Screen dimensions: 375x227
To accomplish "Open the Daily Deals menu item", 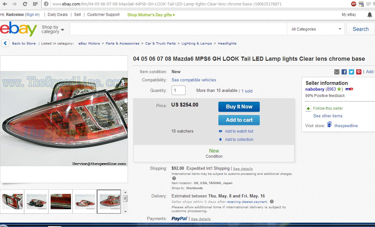I will 58,15.
